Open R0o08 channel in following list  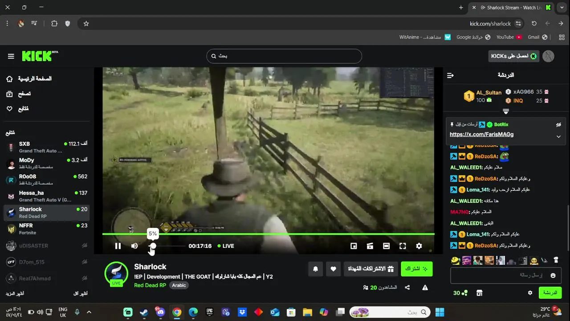pyautogui.click(x=47, y=180)
